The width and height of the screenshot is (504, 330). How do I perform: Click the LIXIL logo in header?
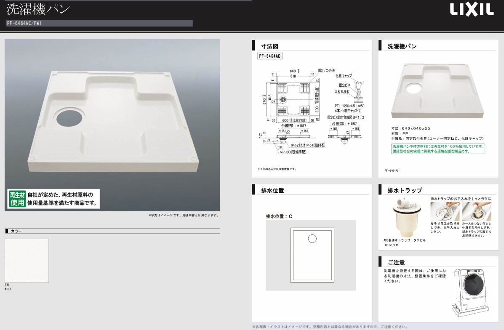(472, 10)
